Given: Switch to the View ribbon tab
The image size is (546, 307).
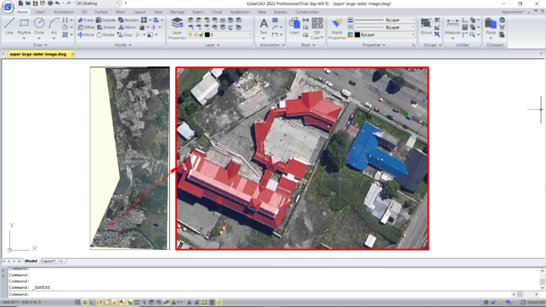Looking at the screenshot, I should pyautogui.click(x=158, y=12).
